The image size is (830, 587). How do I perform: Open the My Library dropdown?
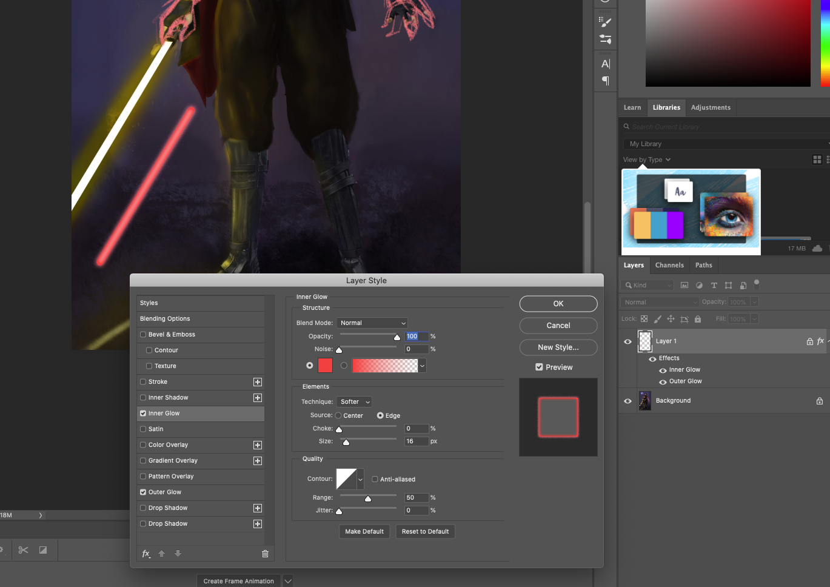(x=726, y=144)
